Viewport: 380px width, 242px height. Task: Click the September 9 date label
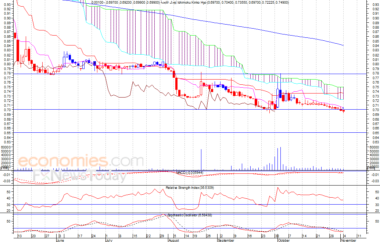coord(234,236)
